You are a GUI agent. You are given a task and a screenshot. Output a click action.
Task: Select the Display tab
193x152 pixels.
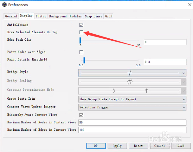pos(26,16)
